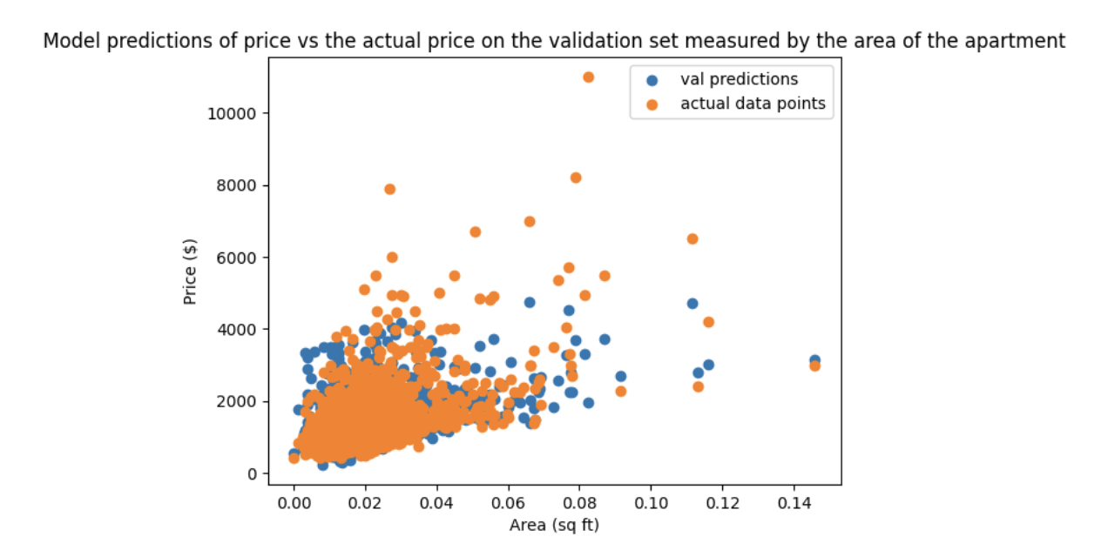1108x550 pixels.
Task: Click the "val predictions" legend label
Action: (739, 80)
